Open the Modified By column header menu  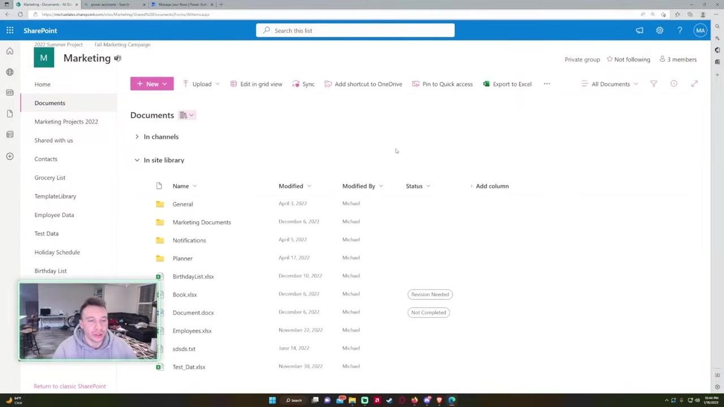point(363,186)
